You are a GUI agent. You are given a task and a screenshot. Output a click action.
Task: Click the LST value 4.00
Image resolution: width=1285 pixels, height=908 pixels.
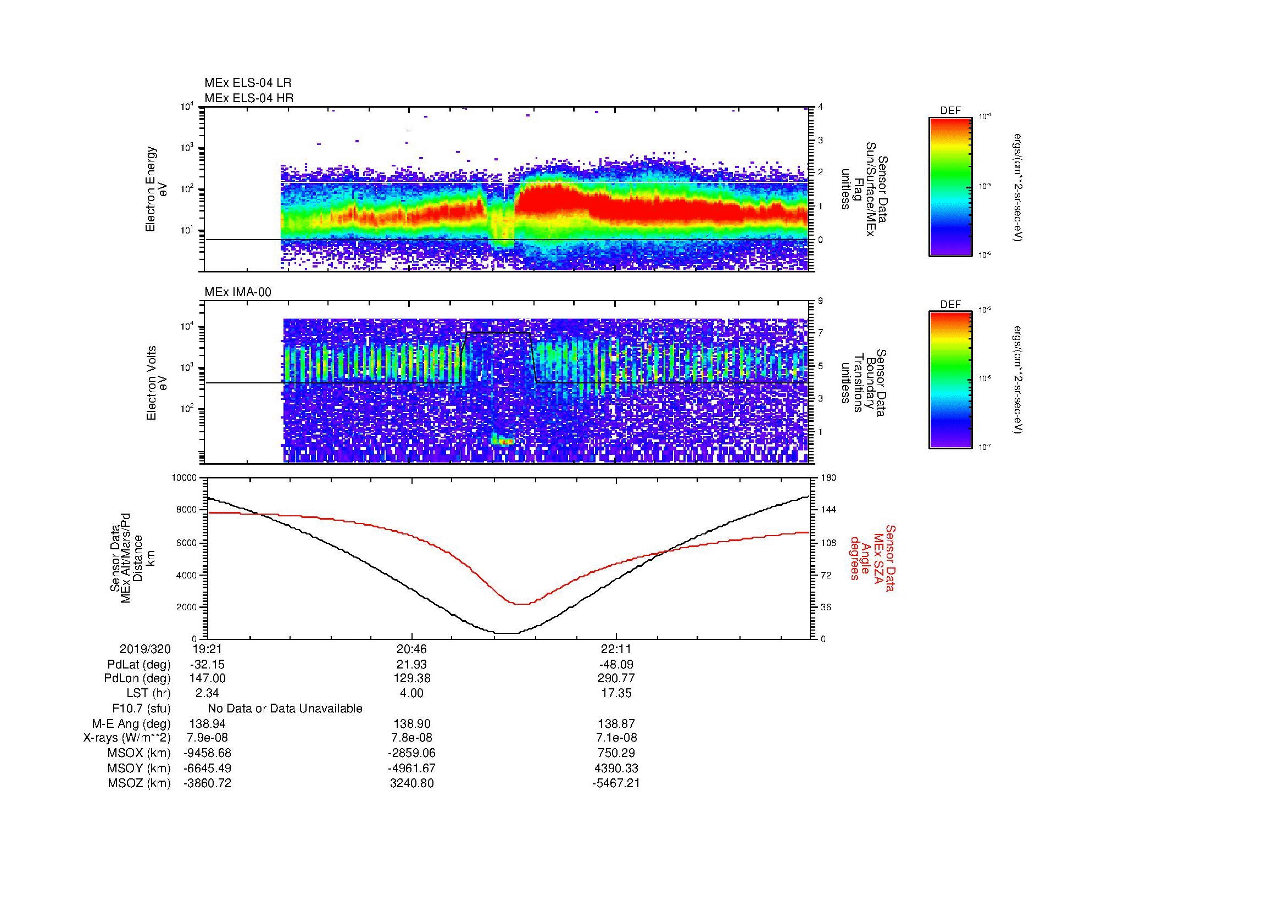tap(412, 693)
